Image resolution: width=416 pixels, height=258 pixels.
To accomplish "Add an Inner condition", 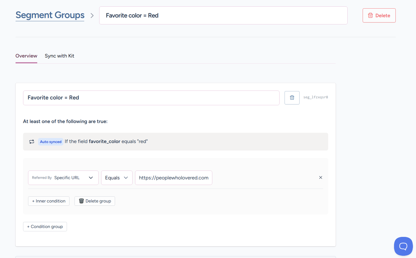I will (49, 201).
